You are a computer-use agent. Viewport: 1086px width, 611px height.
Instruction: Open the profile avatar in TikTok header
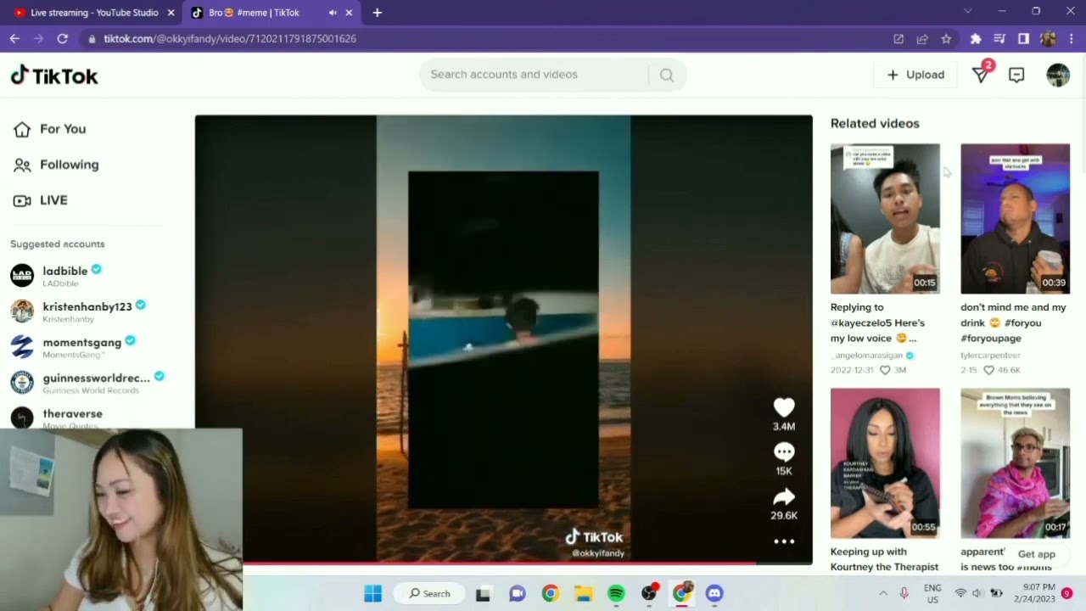(1058, 75)
